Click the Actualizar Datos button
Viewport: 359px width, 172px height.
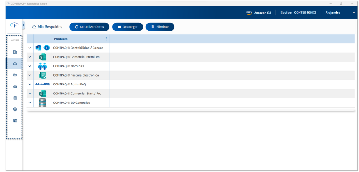(x=89, y=27)
